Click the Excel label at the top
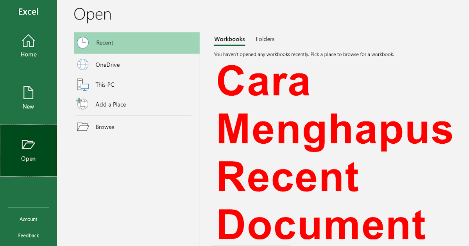This screenshot has width=469, height=246. pyautogui.click(x=28, y=12)
